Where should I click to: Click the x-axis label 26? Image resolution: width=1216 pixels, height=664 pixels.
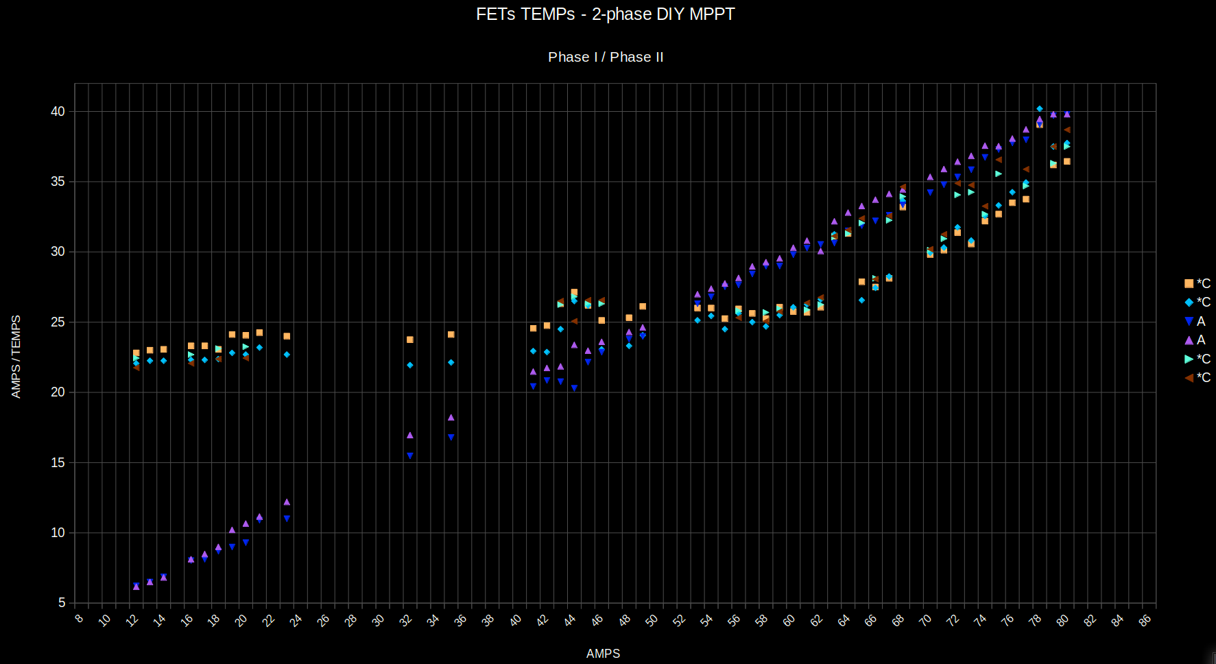pos(324,621)
